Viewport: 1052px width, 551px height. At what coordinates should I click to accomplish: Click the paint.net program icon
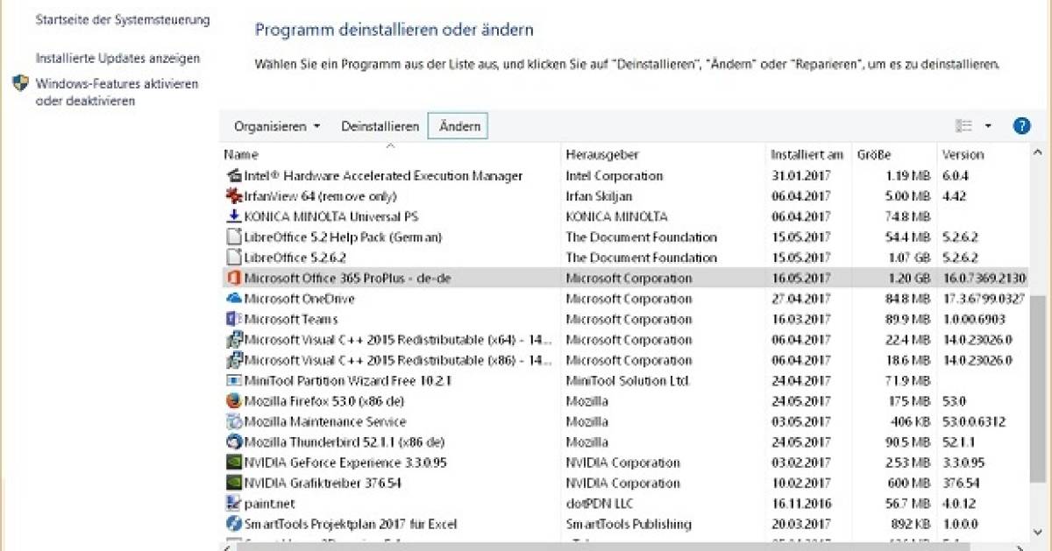pos(233,504)
